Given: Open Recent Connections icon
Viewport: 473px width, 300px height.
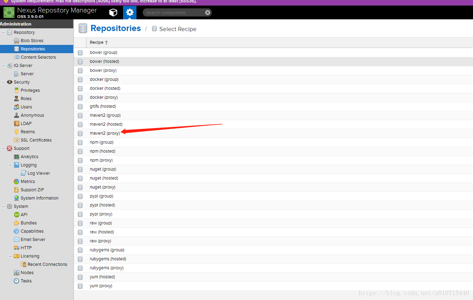Looking at the screenshot, I should click(x=23, y=264).
